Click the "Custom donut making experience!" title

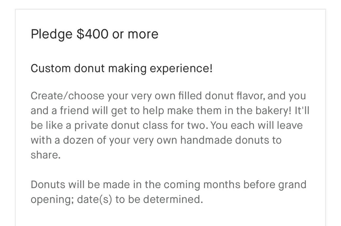122,68
